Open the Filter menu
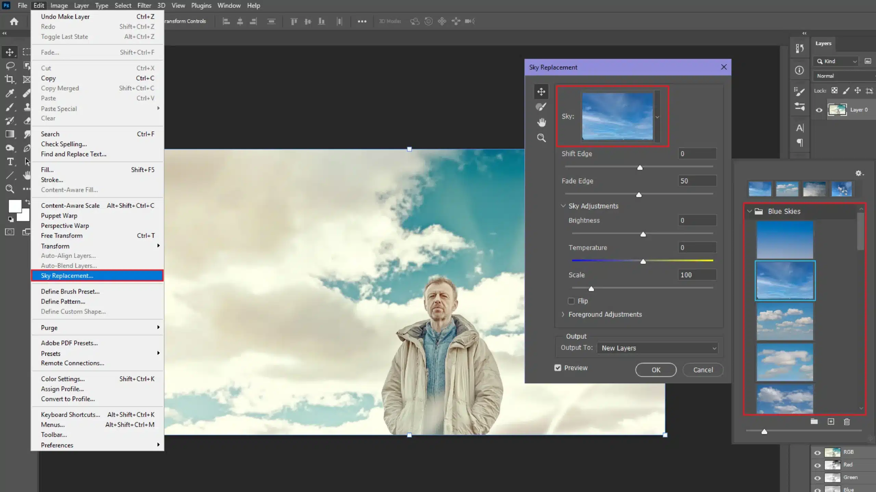This screenshot has height=492, width=876. coord(144,5)
